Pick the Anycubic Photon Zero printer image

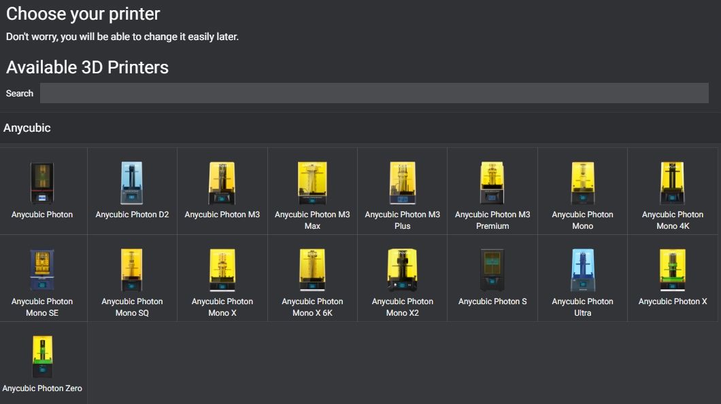[42, 356]
